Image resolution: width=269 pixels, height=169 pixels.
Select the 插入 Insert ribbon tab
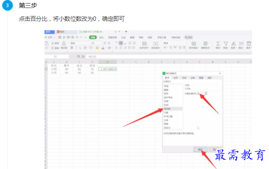point(102,37)
